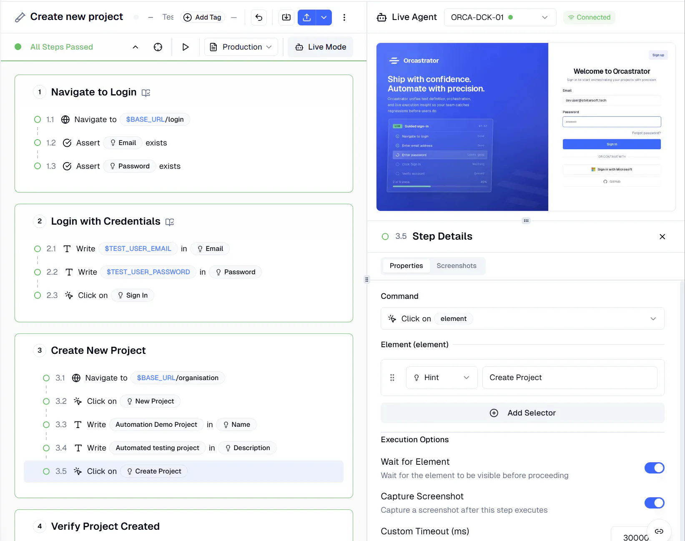The height and width of the screenshot is (541, 685).
Task: Click the $TEST_USER_PASSWORD variable chip
Action: [x=148, y=272]
